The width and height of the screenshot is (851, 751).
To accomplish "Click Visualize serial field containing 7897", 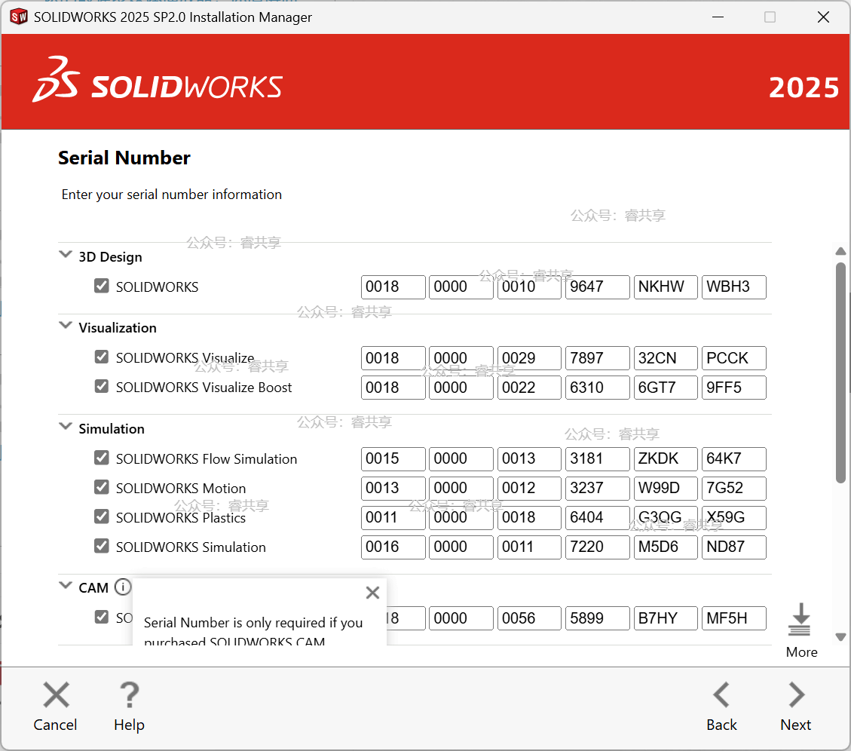I will pyautogui.click(x=597, y=358).
